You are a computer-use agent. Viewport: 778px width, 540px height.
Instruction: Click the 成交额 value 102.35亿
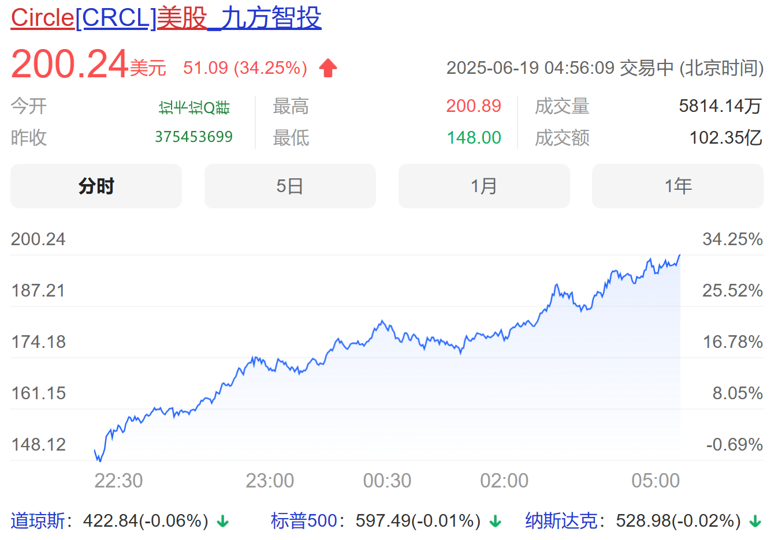(726, 138)
